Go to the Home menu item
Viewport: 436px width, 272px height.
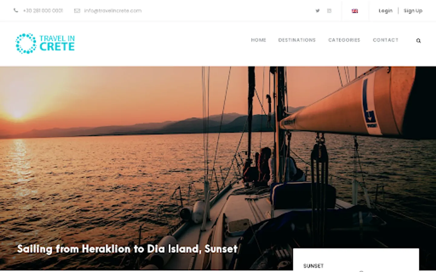pyautogui.click(x=259, y=40)
